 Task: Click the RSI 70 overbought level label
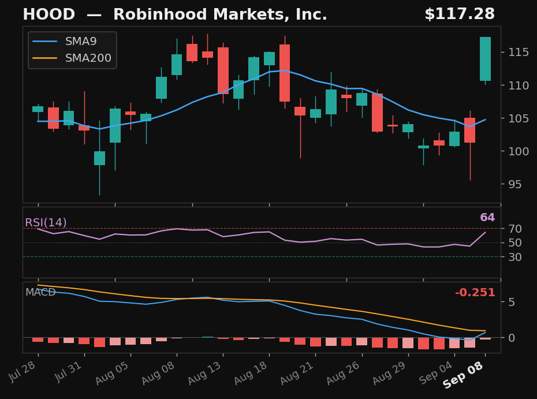tap(514, 229)
